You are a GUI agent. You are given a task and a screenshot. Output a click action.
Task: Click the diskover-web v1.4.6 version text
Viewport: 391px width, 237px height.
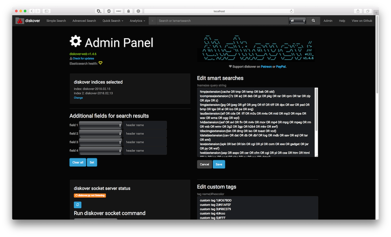(x=83, y=54)
